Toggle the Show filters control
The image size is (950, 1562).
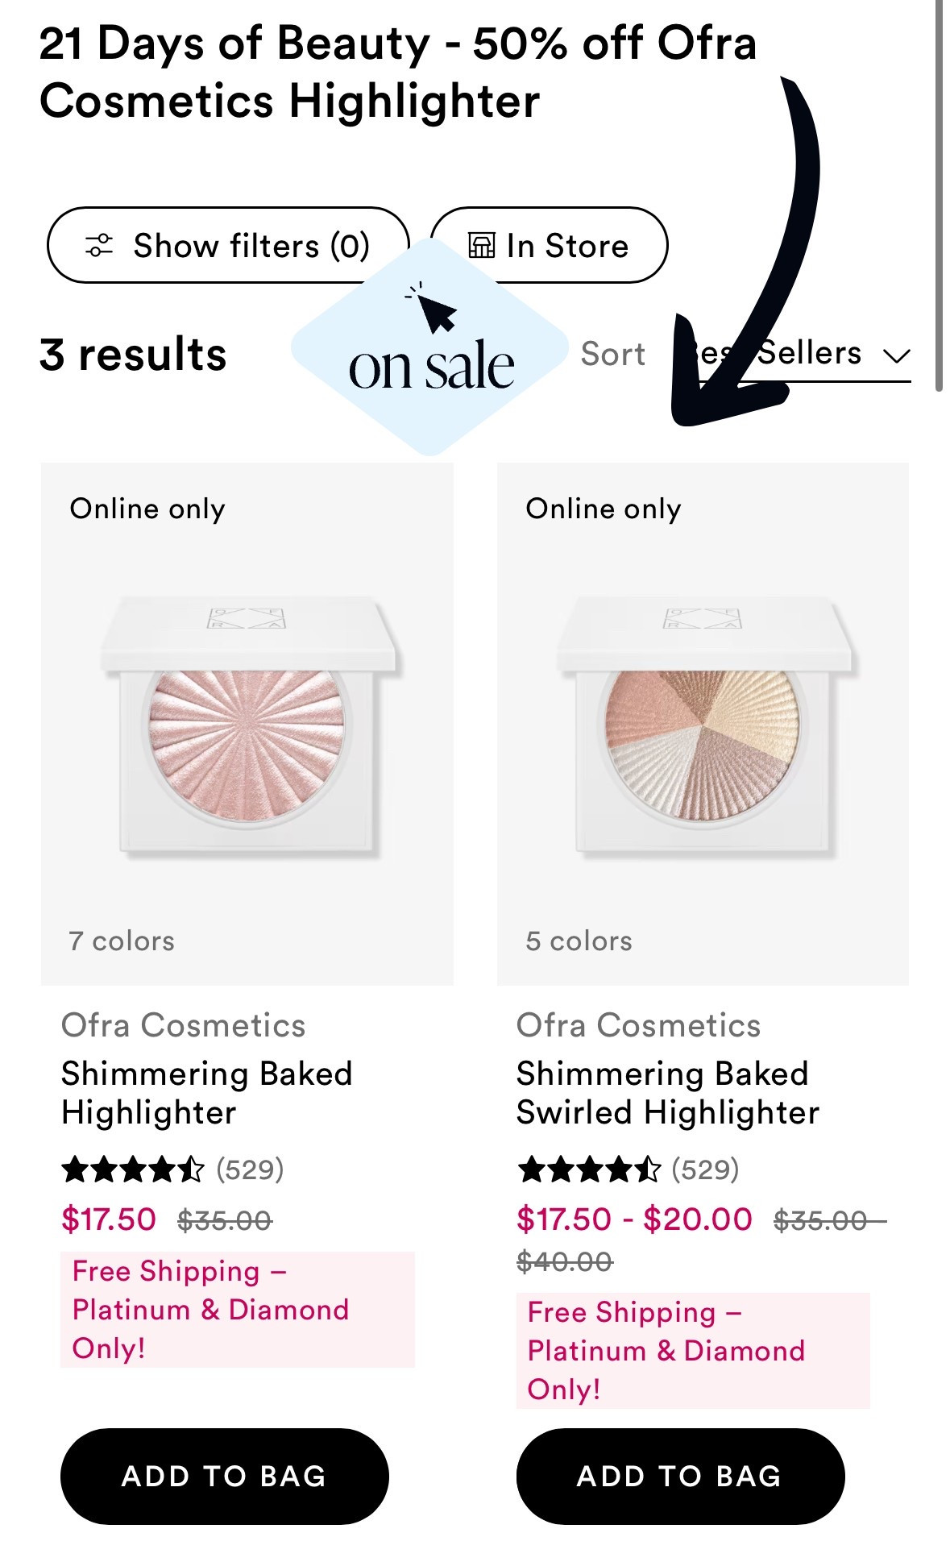tap(228, 246)
